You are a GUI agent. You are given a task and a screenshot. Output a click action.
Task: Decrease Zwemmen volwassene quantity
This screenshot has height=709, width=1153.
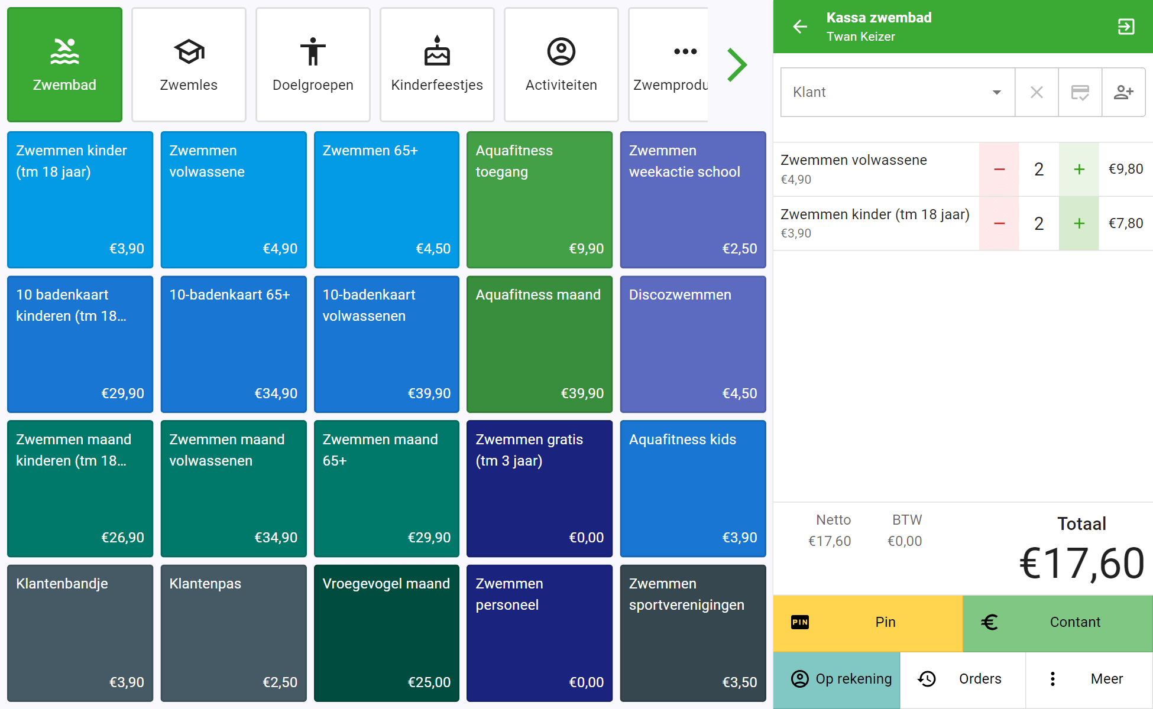(x=999, y=170)
